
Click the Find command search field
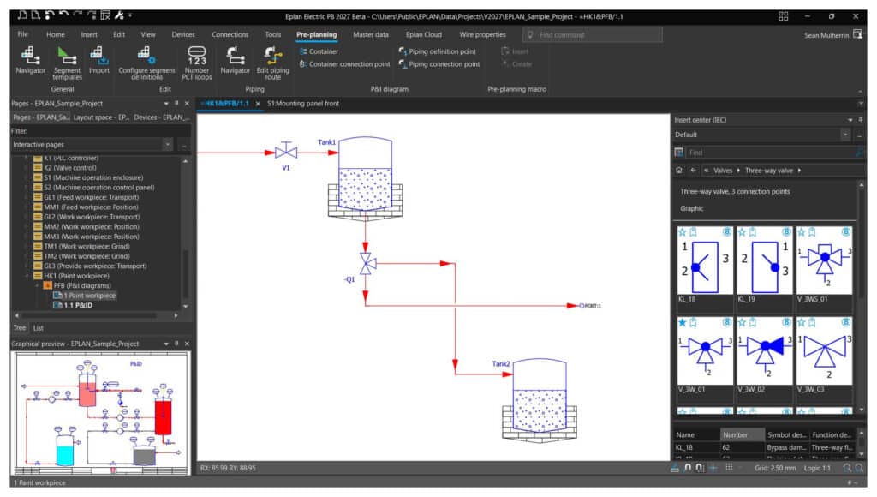pyautogui.click(x=593, y=34)
